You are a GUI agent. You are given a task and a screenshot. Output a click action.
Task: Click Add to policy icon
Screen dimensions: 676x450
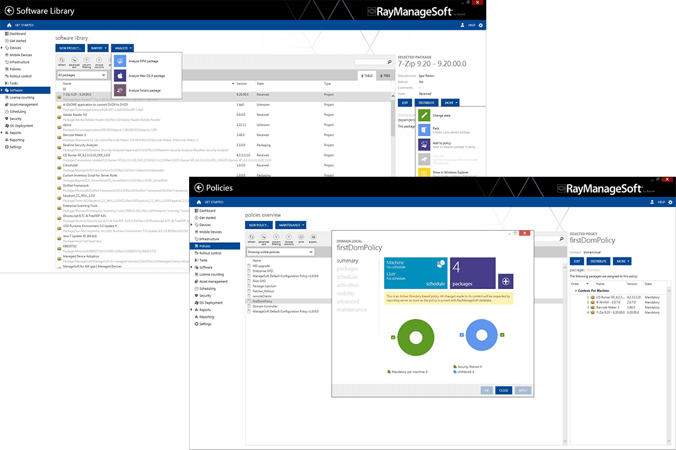click(x=424, y=145)
